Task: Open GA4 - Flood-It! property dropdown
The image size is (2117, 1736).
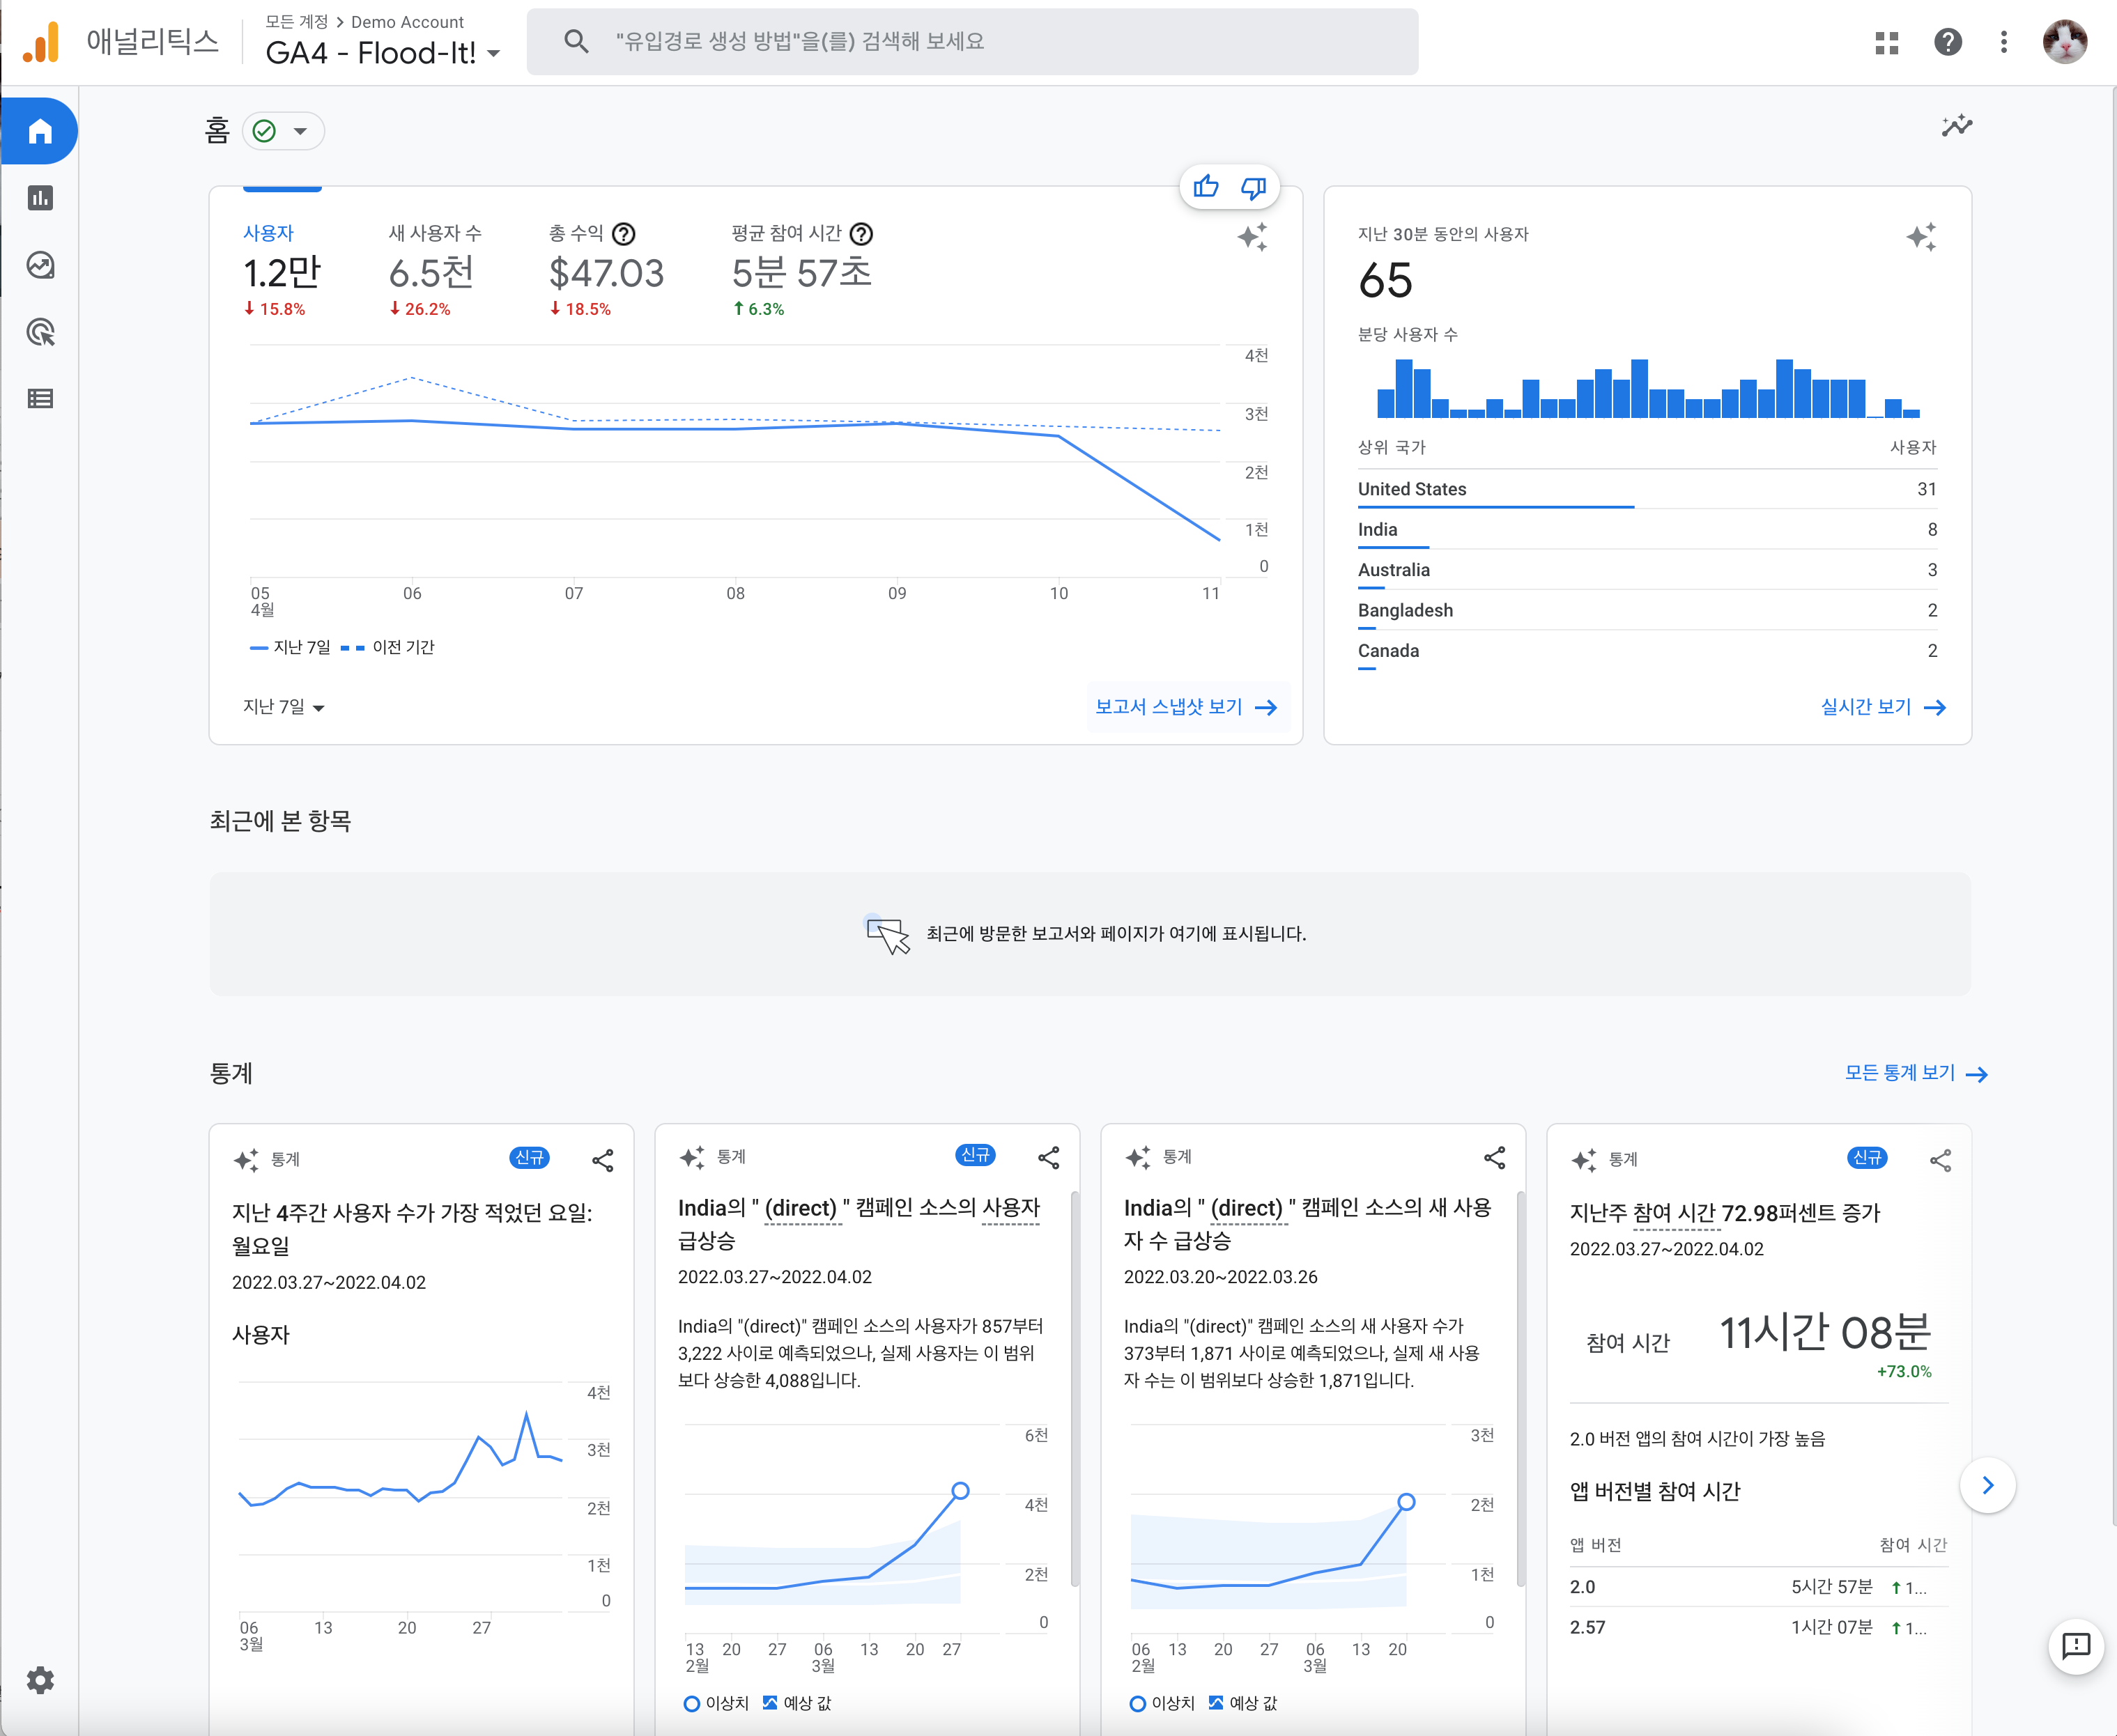Action: coord(382,53)
